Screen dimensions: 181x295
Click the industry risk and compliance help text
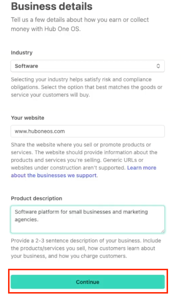coord(86,87)
